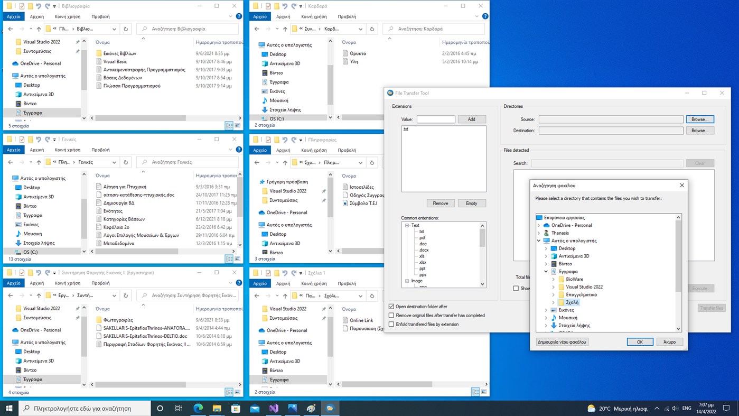Collapse the Image group in Common extensions

pos(407,281)
